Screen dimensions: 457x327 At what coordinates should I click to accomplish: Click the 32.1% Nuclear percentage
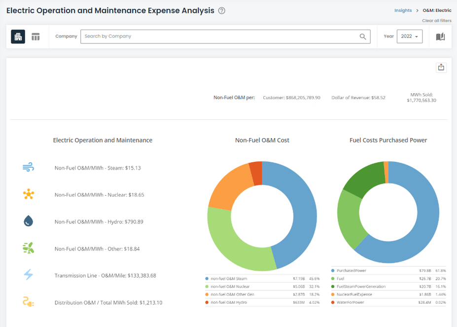[314, 287]
